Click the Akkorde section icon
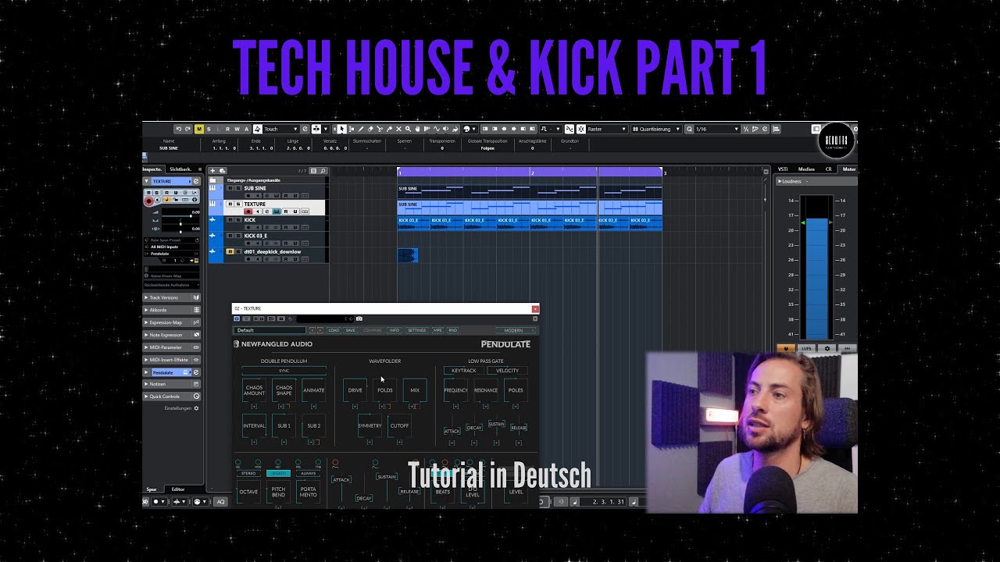The height and width of the screenshot is (562, 1000). pos(196,310)
